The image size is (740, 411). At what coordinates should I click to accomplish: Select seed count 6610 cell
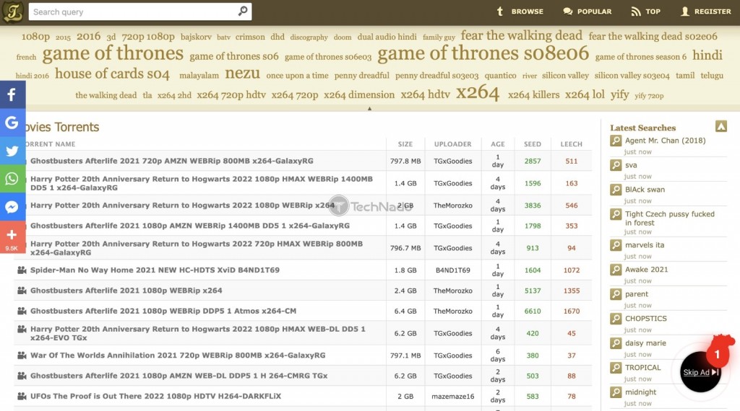click(533, 311)
